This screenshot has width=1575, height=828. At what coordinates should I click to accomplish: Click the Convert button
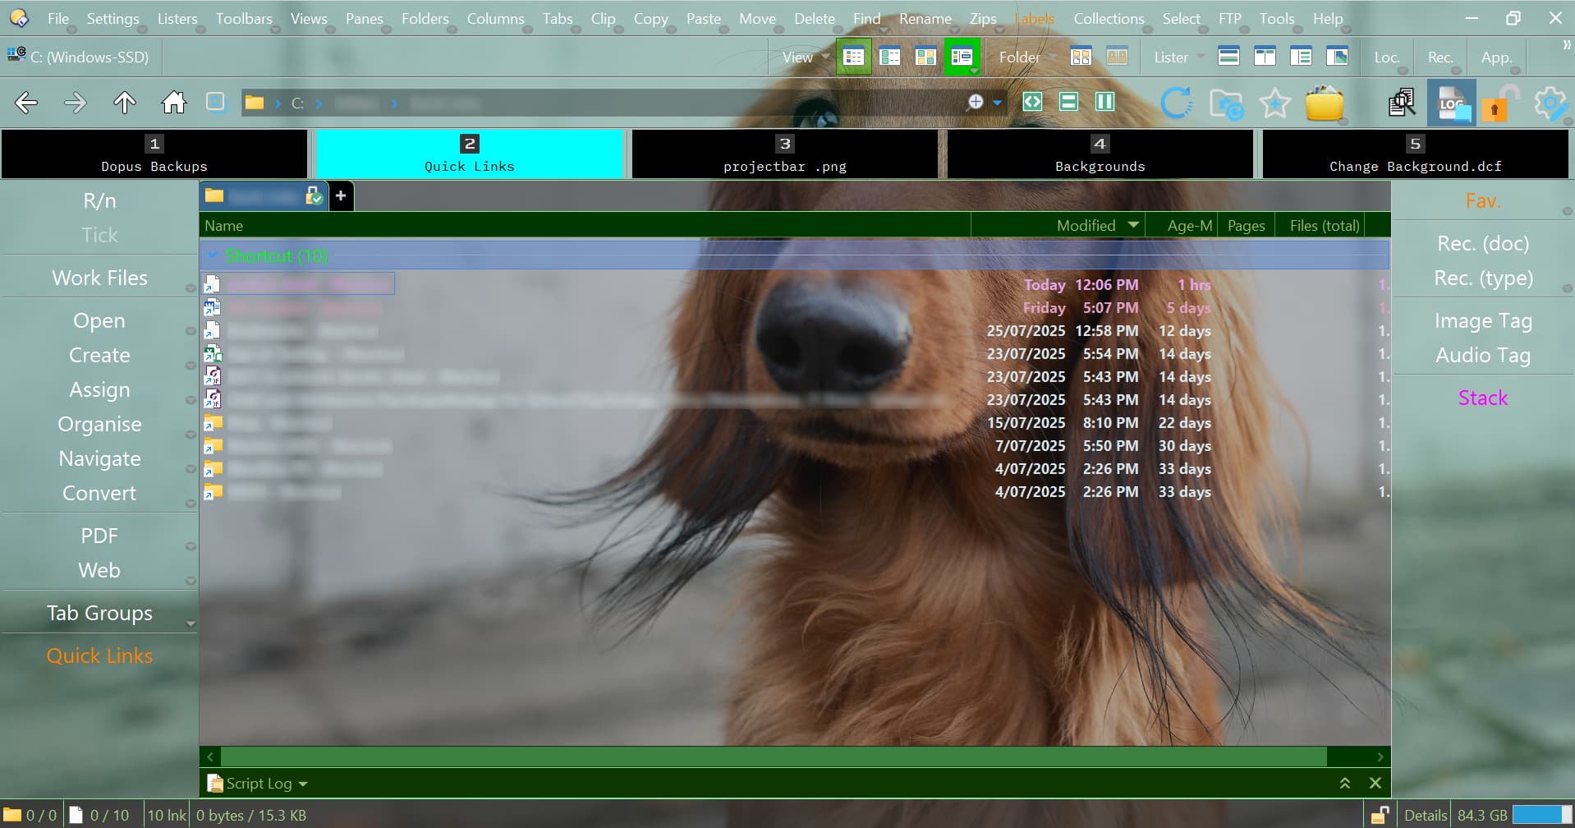[x=99, y=493]
